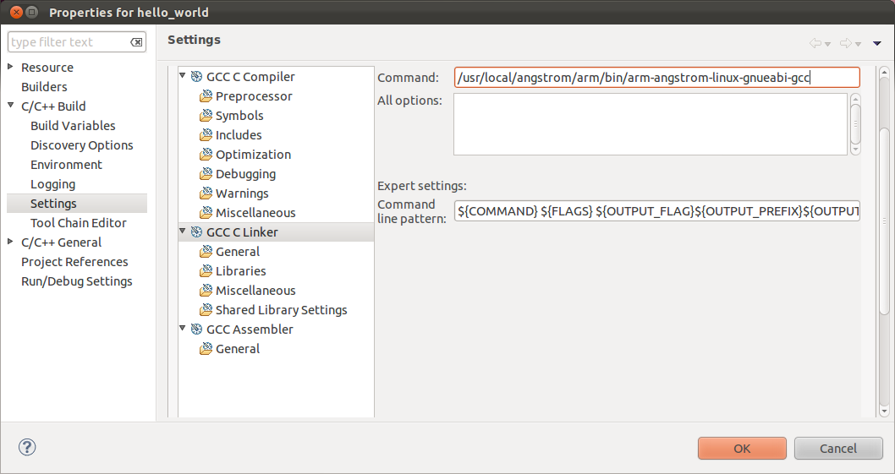Click the Command line pattern field

(657, 211)
